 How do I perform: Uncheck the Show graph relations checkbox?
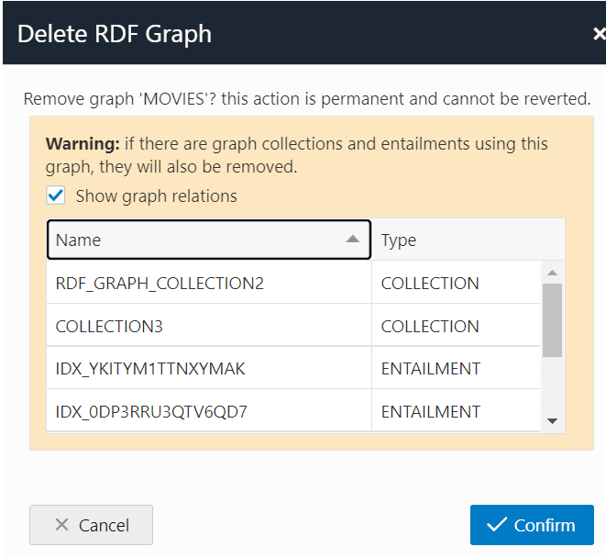[x=56, y=195]
